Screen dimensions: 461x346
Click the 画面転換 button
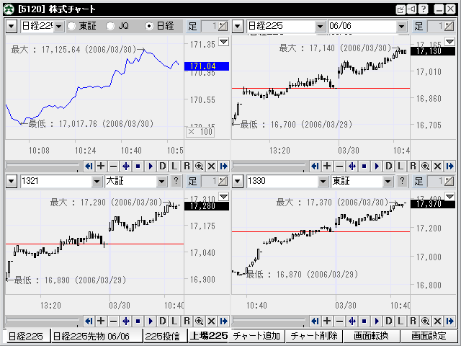click(371, 336)
